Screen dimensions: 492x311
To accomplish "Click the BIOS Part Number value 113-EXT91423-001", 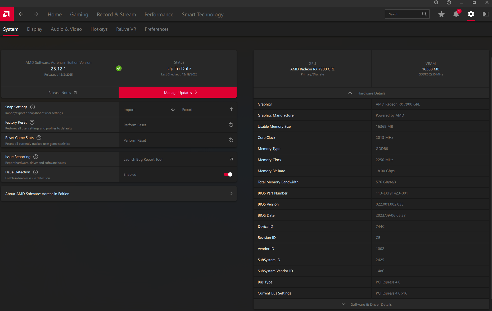I will pos(392,193).
